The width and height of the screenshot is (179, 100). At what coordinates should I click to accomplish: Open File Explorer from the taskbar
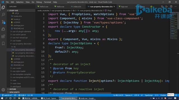(x=19, y=98)
